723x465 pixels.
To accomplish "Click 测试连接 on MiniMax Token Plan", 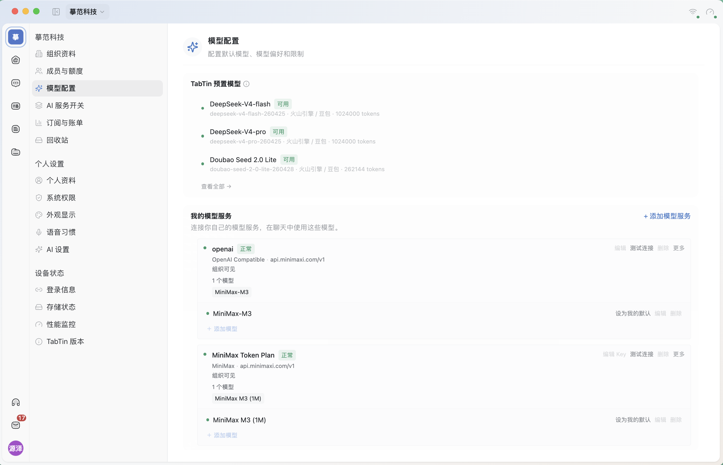I will point(642,354).
